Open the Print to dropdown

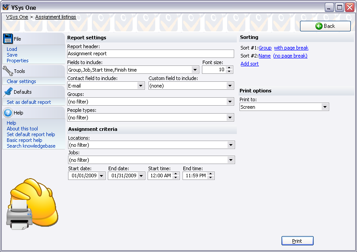pyautogui.click(x=325, y=107)
